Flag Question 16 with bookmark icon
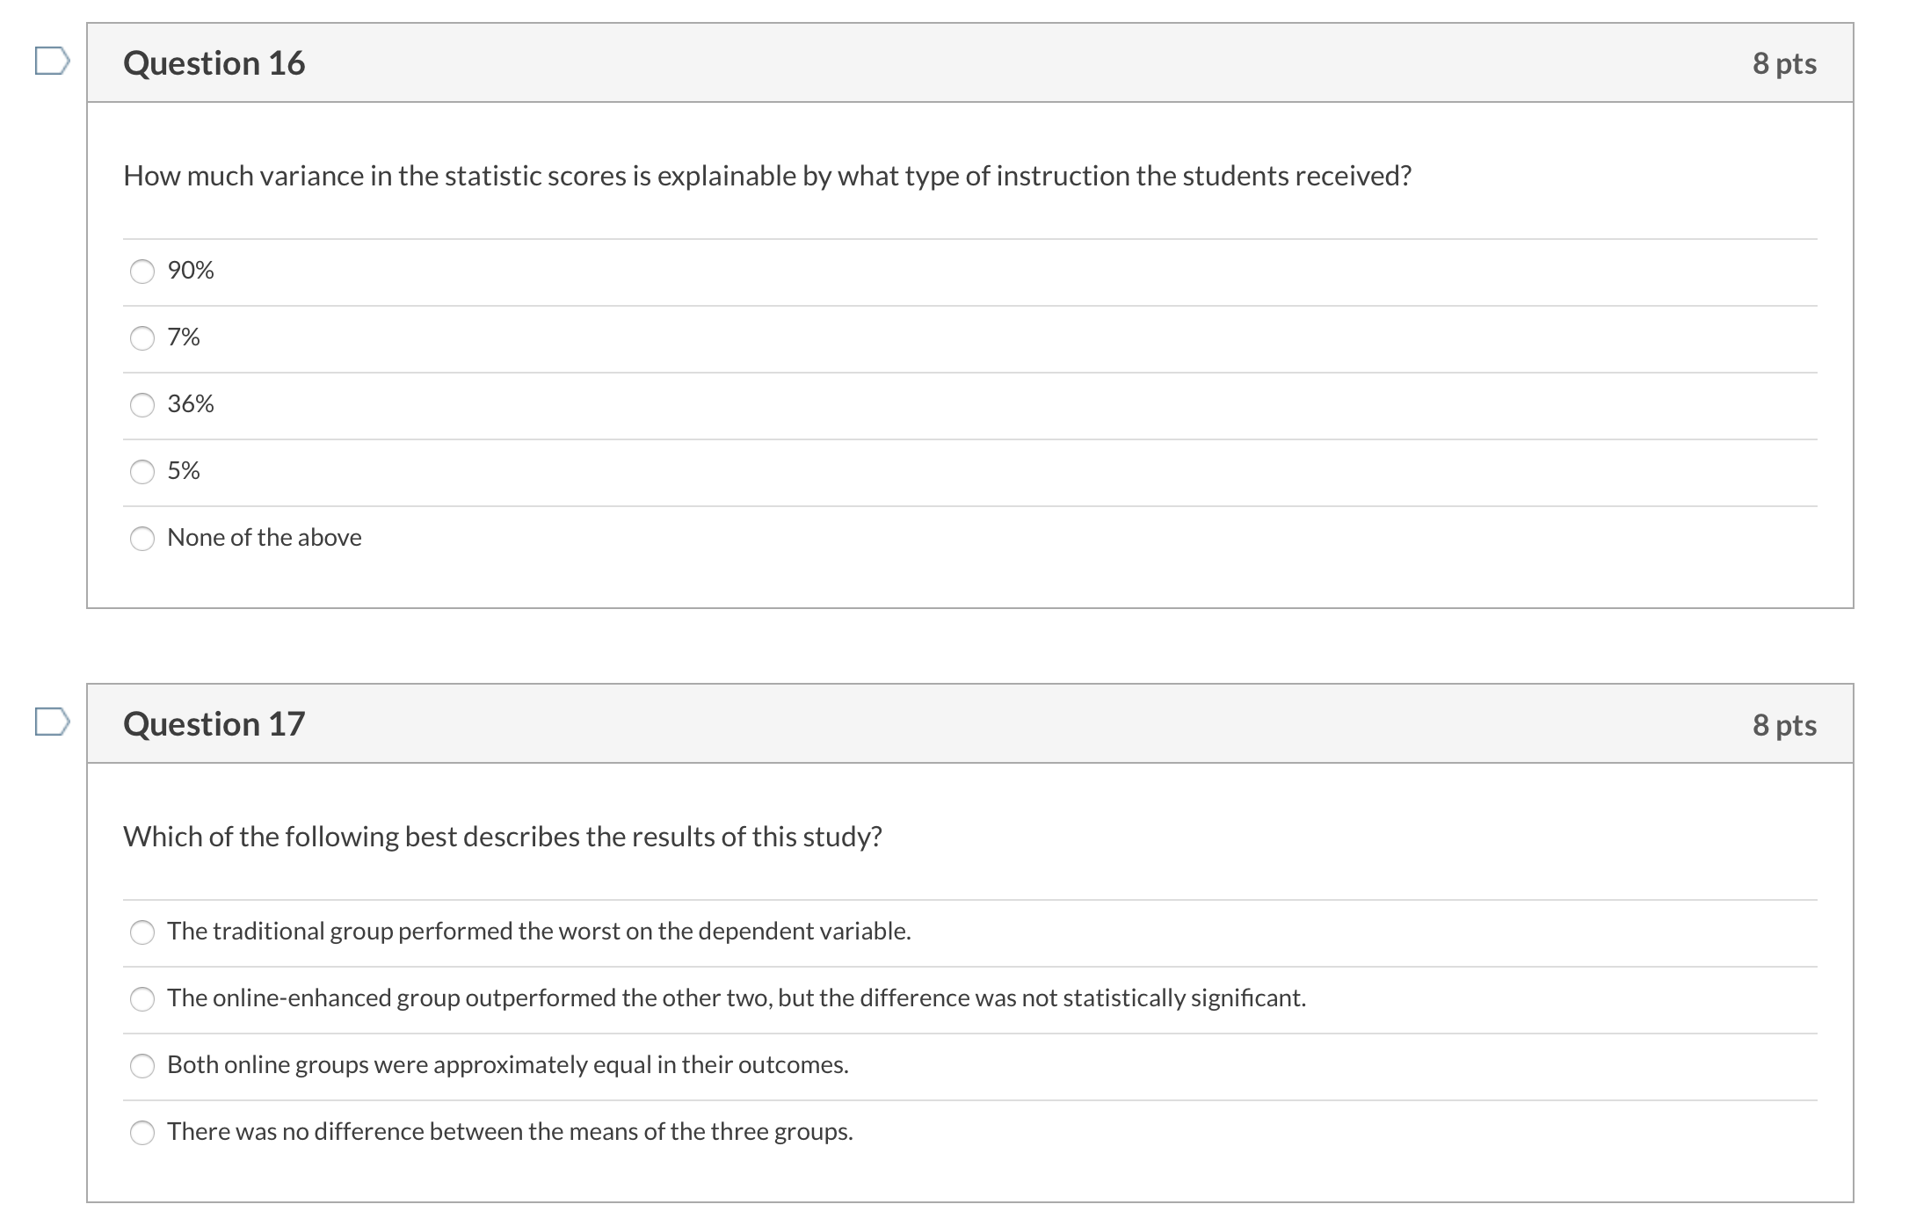This screenshot has height=1226, width=1909. pos(52,62)
